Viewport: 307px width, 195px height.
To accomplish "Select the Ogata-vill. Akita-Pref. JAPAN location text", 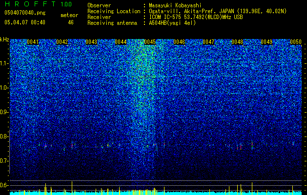I will click(x=218, y=12).
